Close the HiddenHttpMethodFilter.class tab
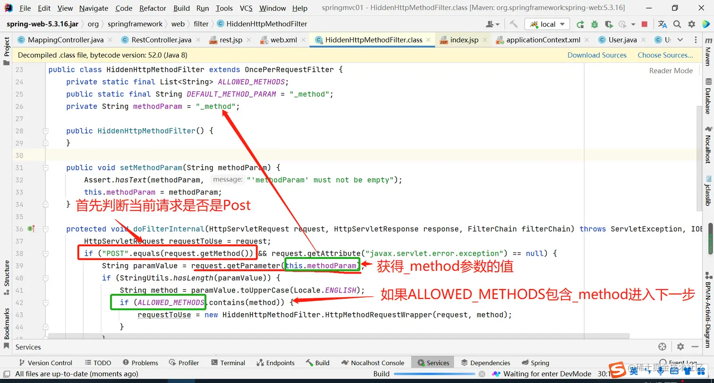The height and width of the screenshot is (383, 714). click(429, 40)
